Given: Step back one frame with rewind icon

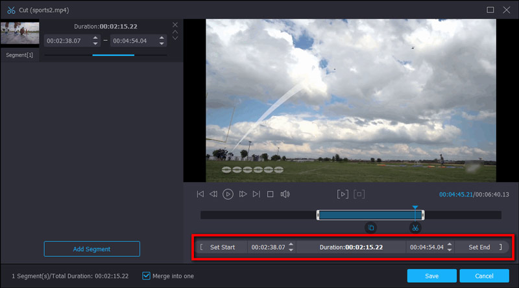Looking at the screenshot, I should click(213, 194).
